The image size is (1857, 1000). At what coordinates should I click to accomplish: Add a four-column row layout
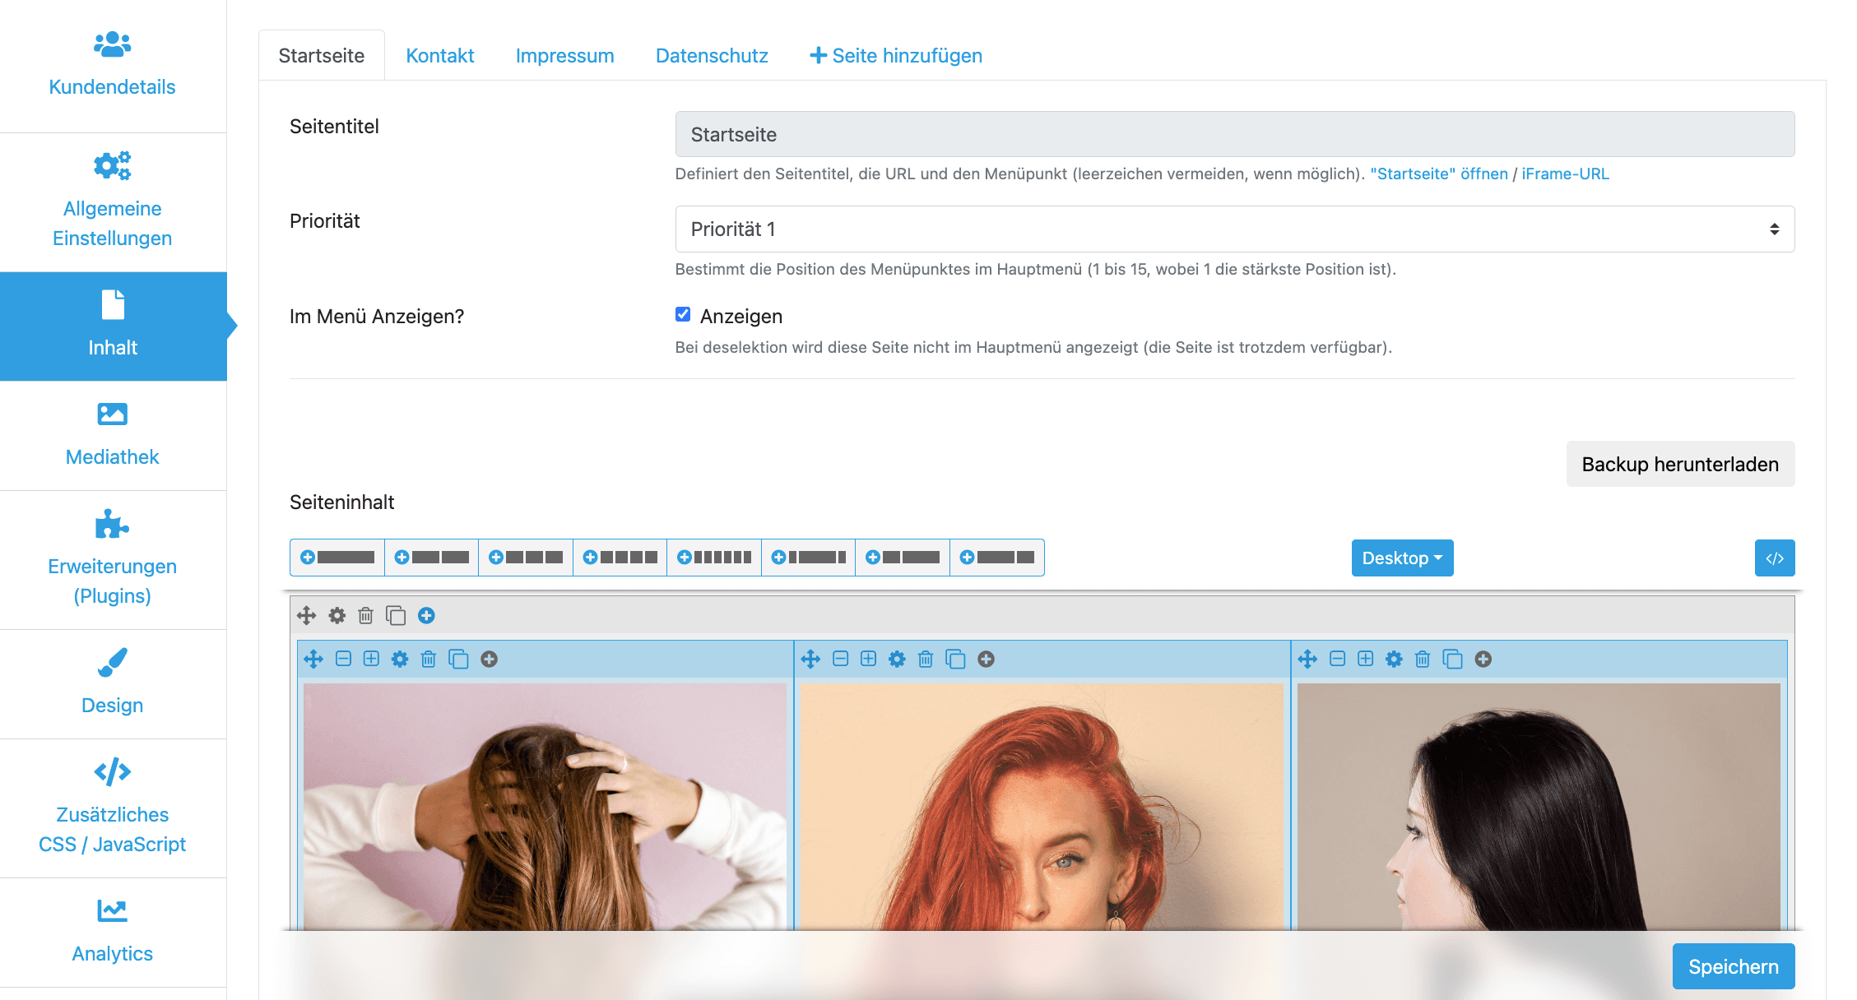[620, 558]
